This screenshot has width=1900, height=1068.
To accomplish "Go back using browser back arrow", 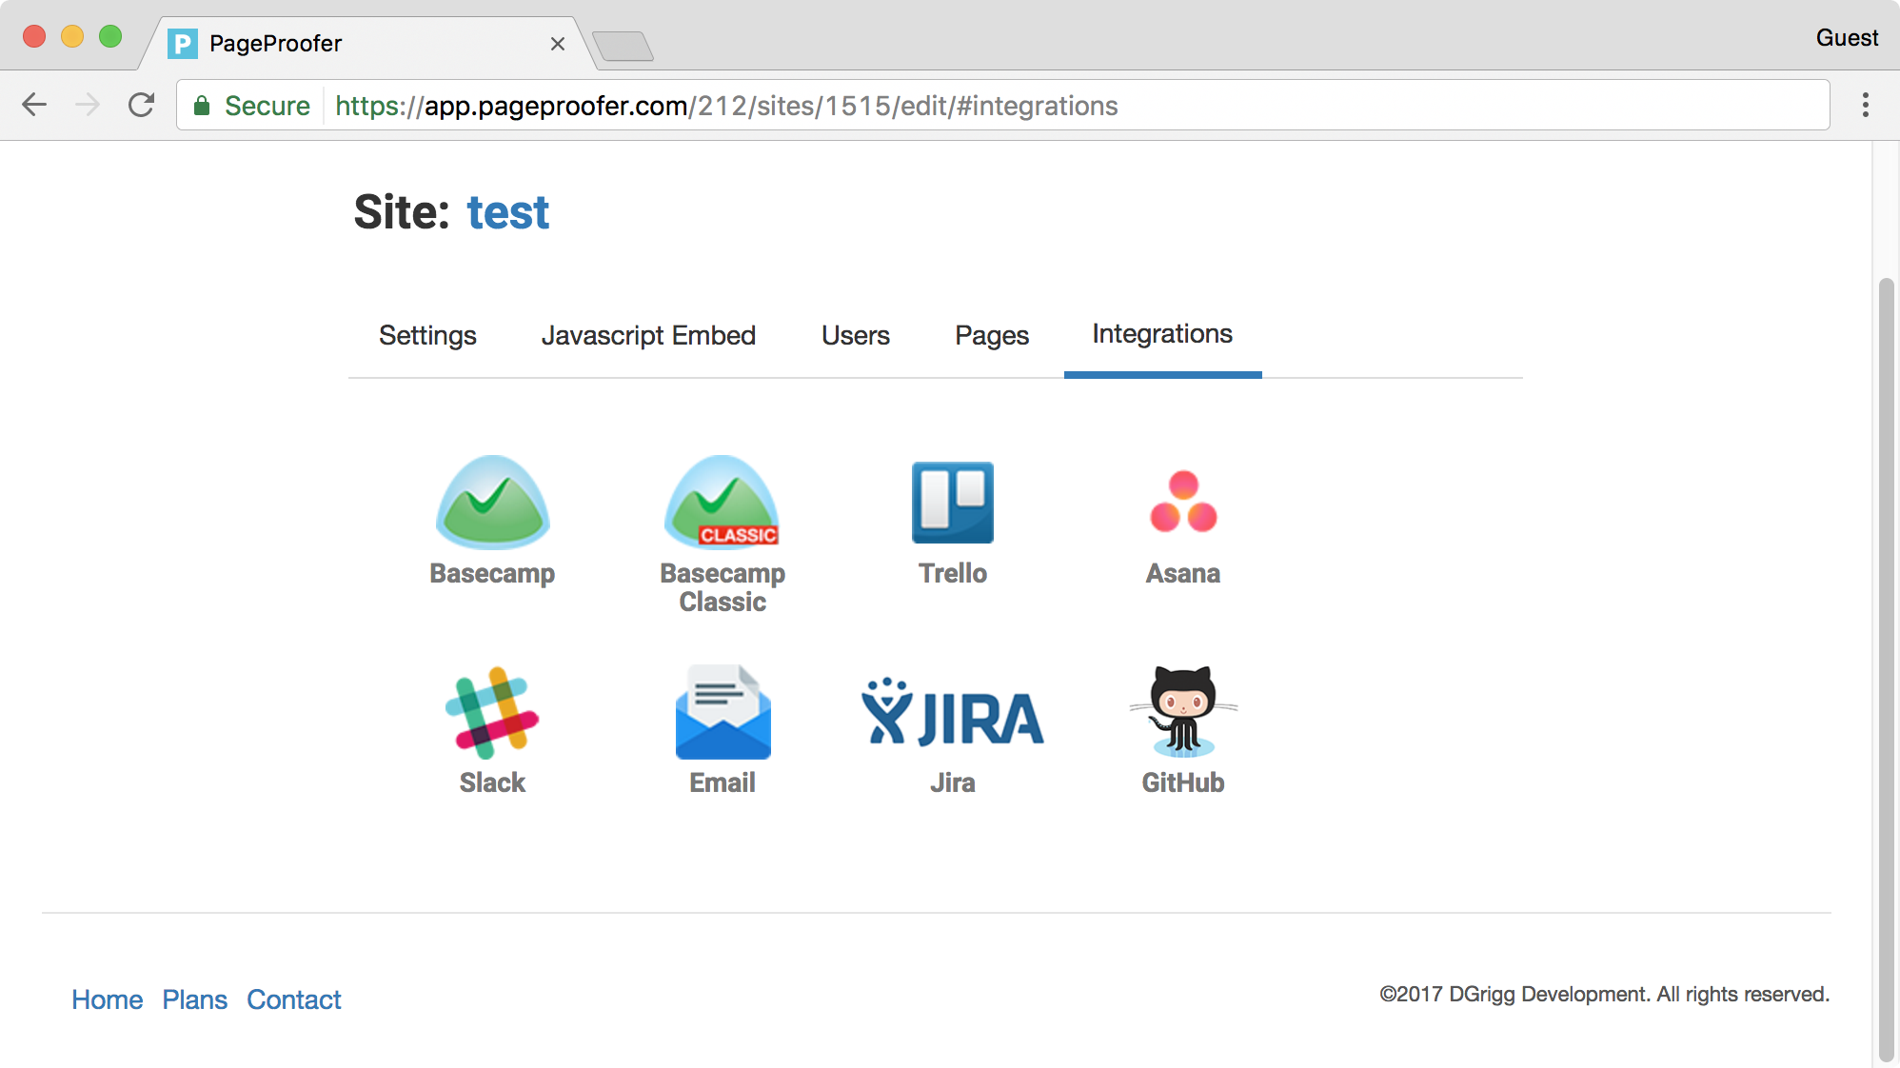I will pos(35,105).
